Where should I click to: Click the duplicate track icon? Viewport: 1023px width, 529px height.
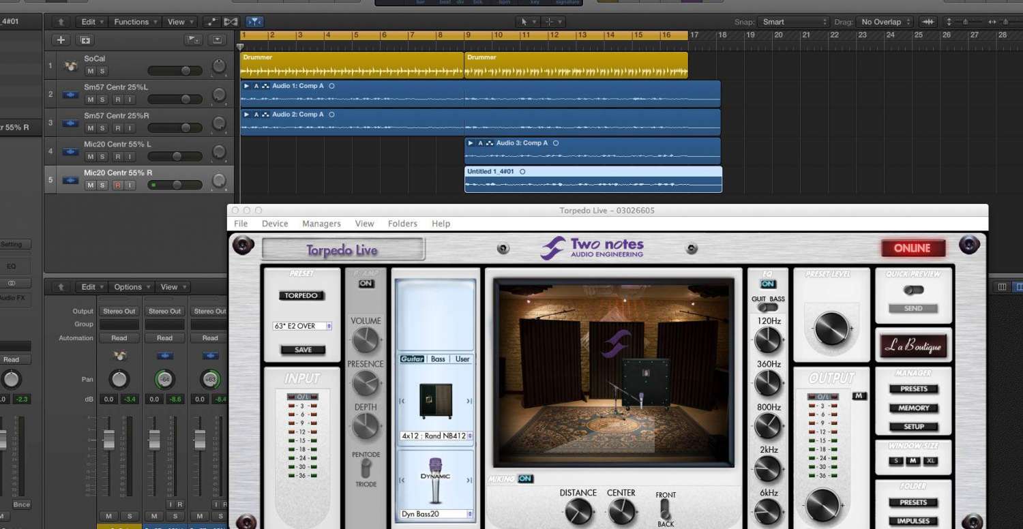84,40
